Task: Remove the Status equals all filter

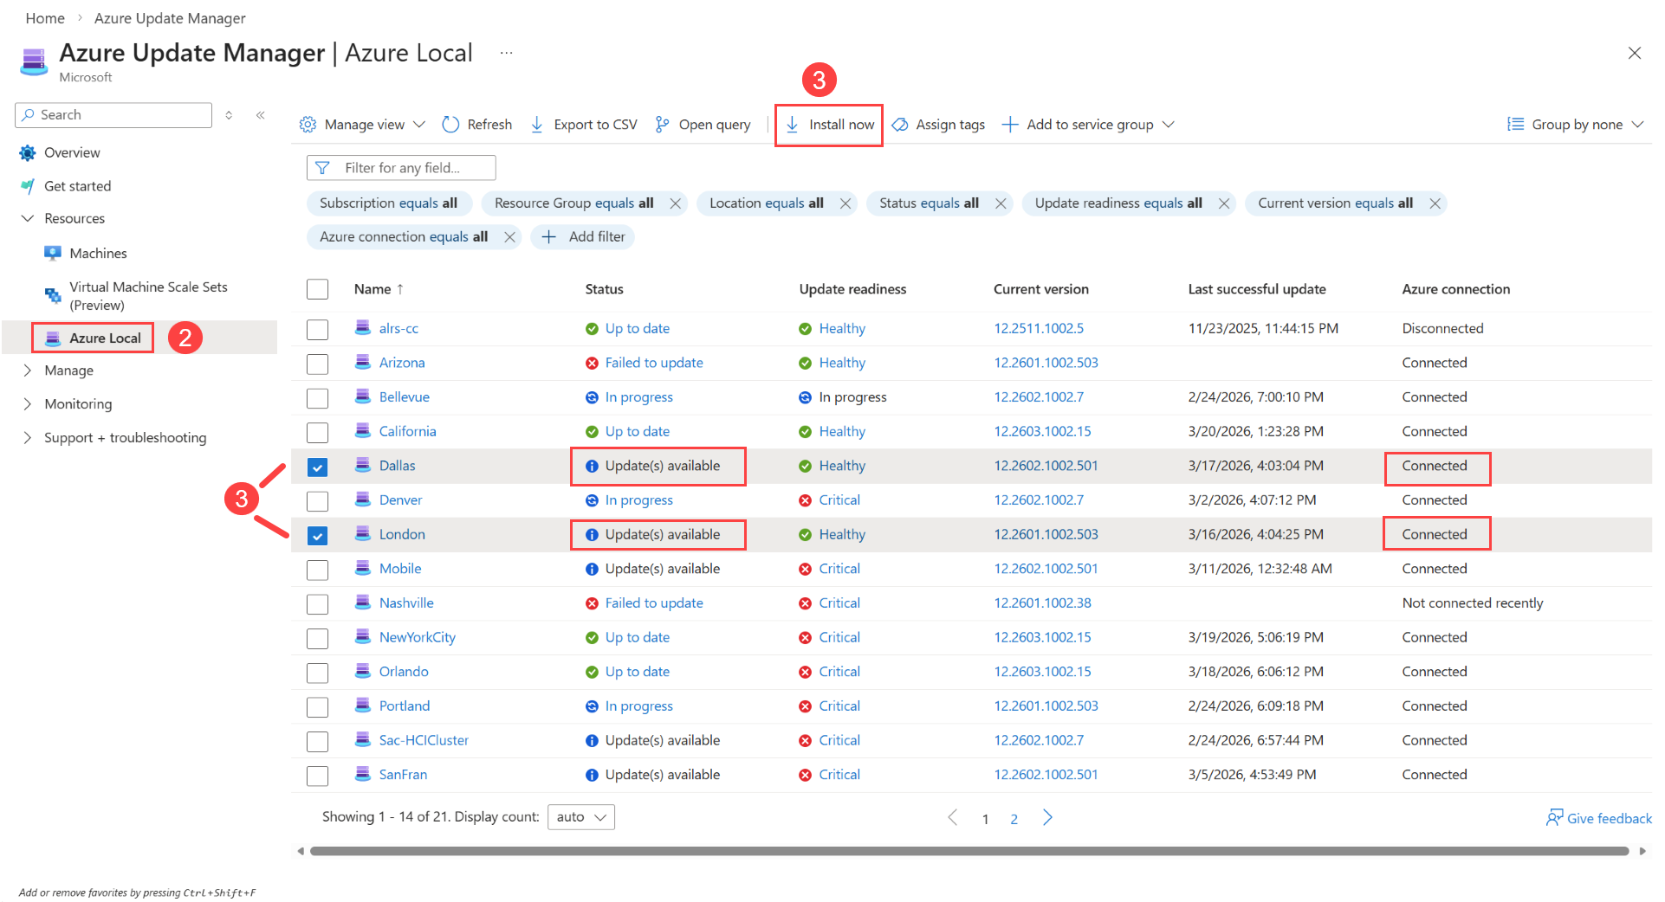Action: [1001, 203]
